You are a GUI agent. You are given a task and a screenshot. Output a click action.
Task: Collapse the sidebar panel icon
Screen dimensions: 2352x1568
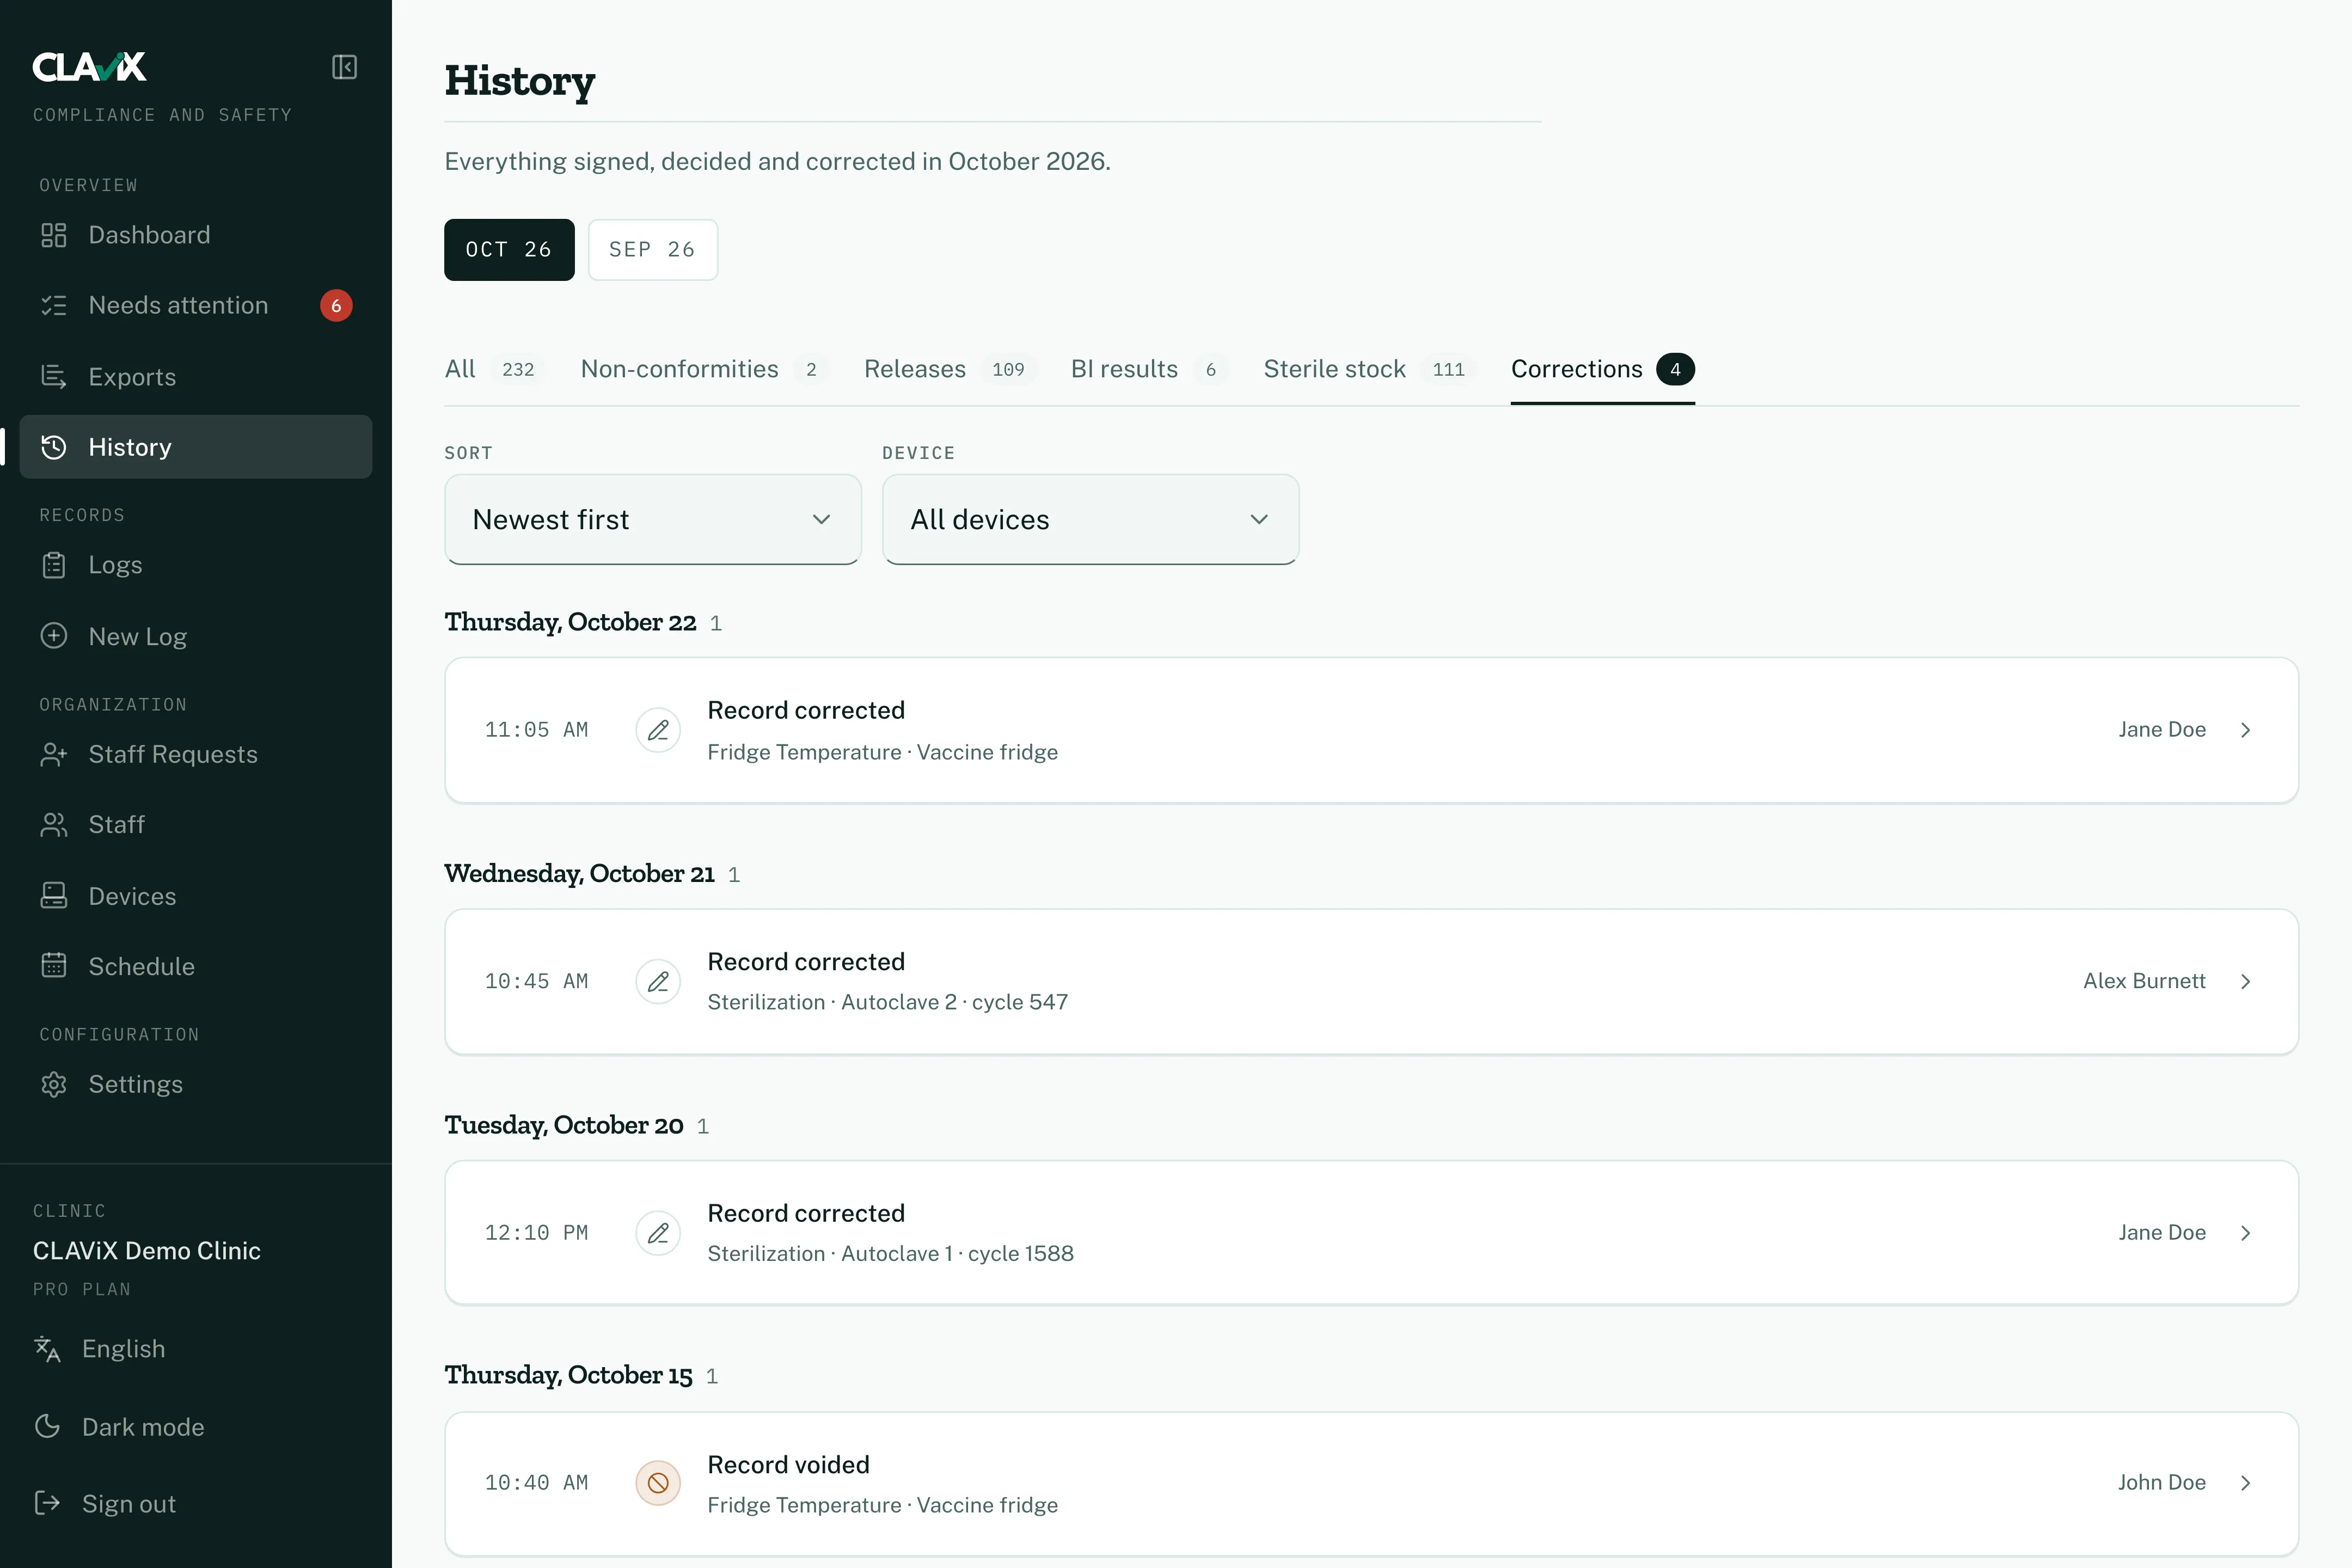tap(344, 67)
